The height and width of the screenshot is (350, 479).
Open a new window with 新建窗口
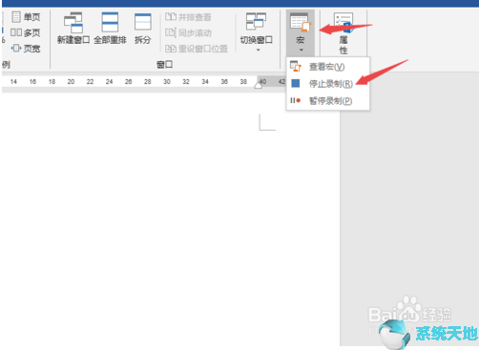click(73, 28)
